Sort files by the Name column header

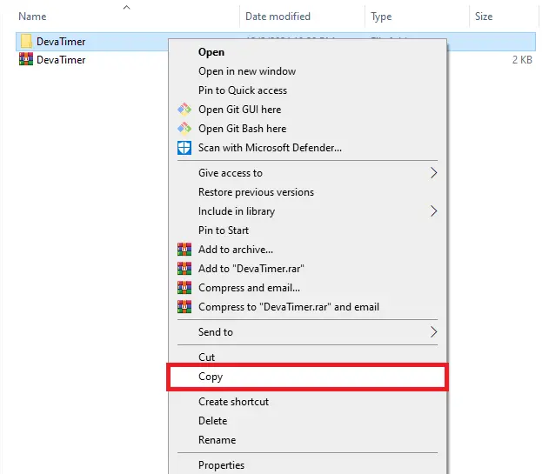point(32,17)
